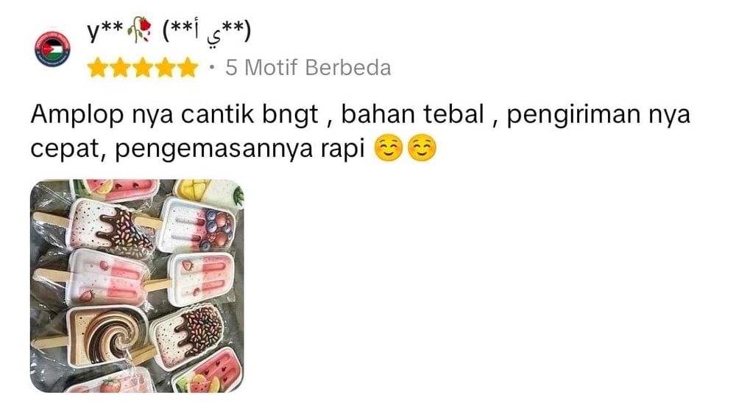This screenshot has width=736, height=403.
Task: Click the Arabic name in parentheses
Action: [x=207, y=32]
